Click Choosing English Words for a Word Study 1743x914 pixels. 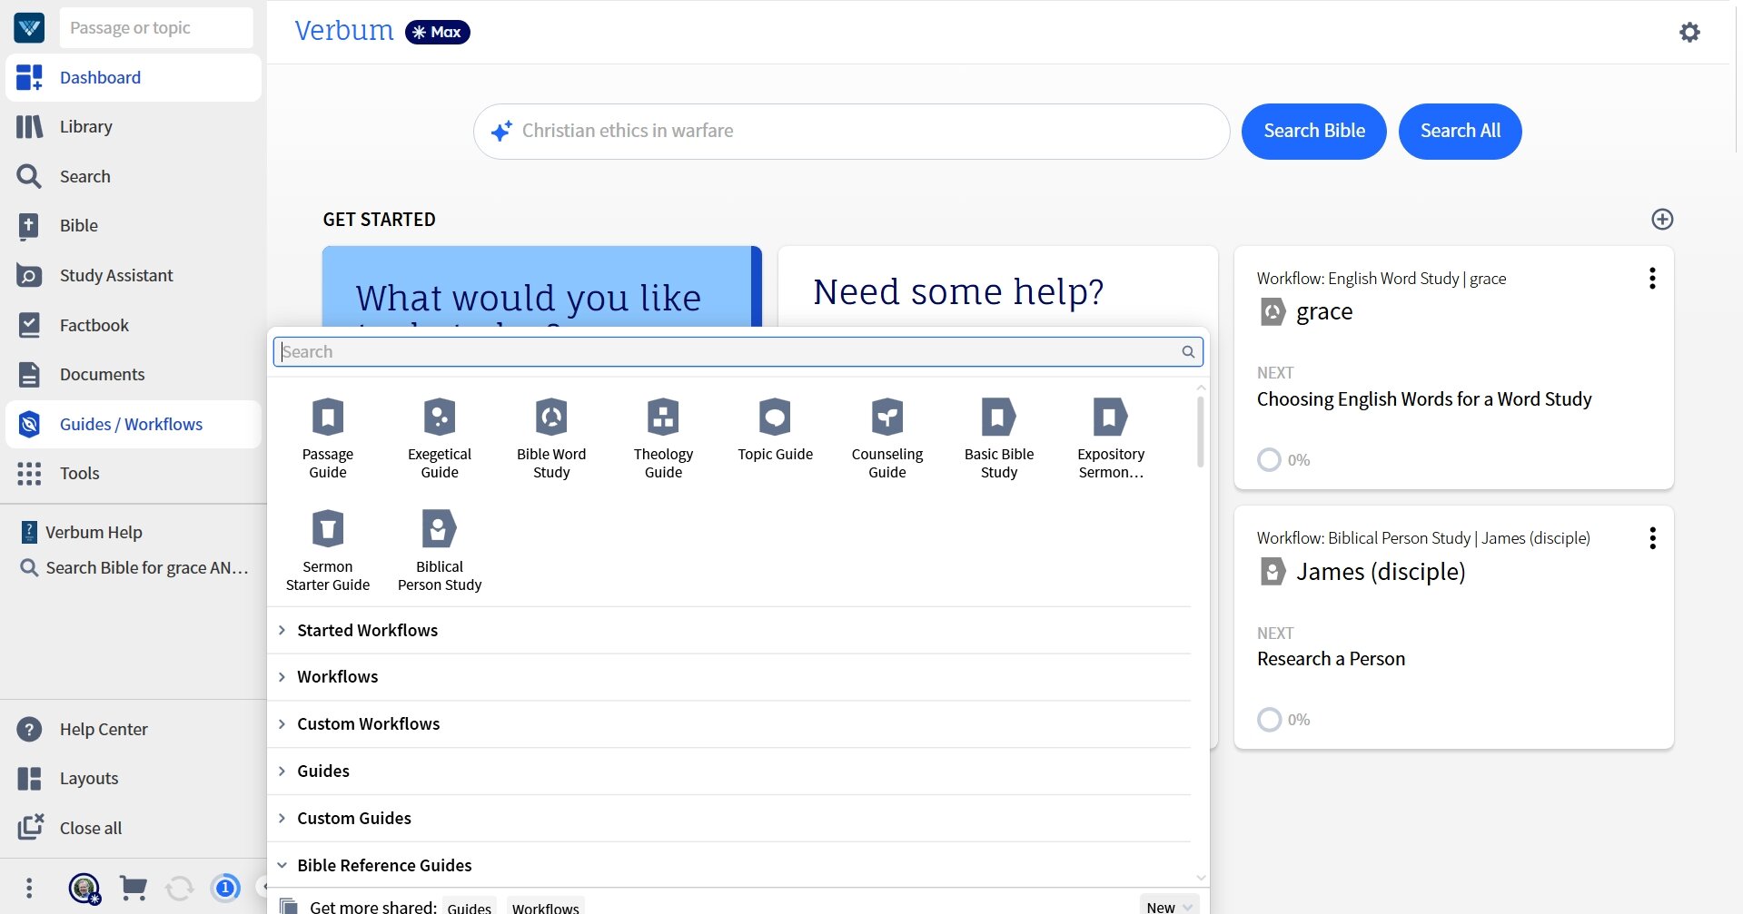[1424, 399]
